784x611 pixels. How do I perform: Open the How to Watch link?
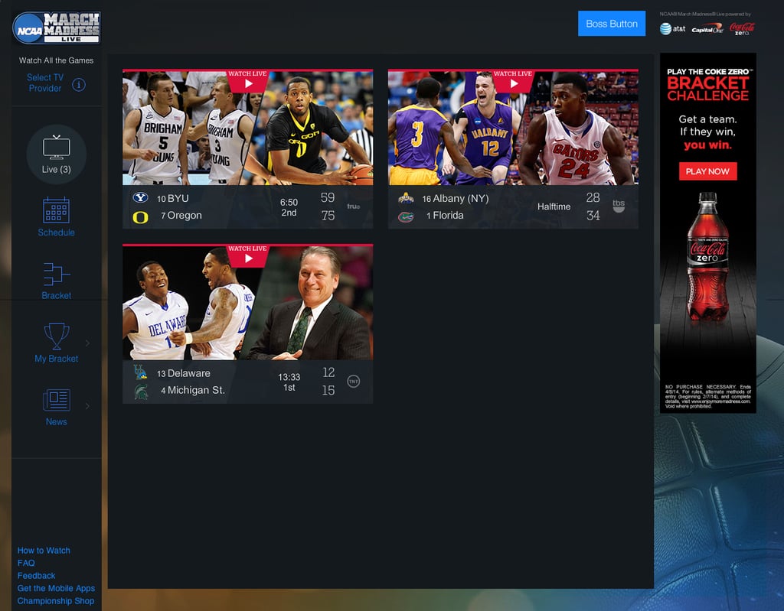[44, 550]
